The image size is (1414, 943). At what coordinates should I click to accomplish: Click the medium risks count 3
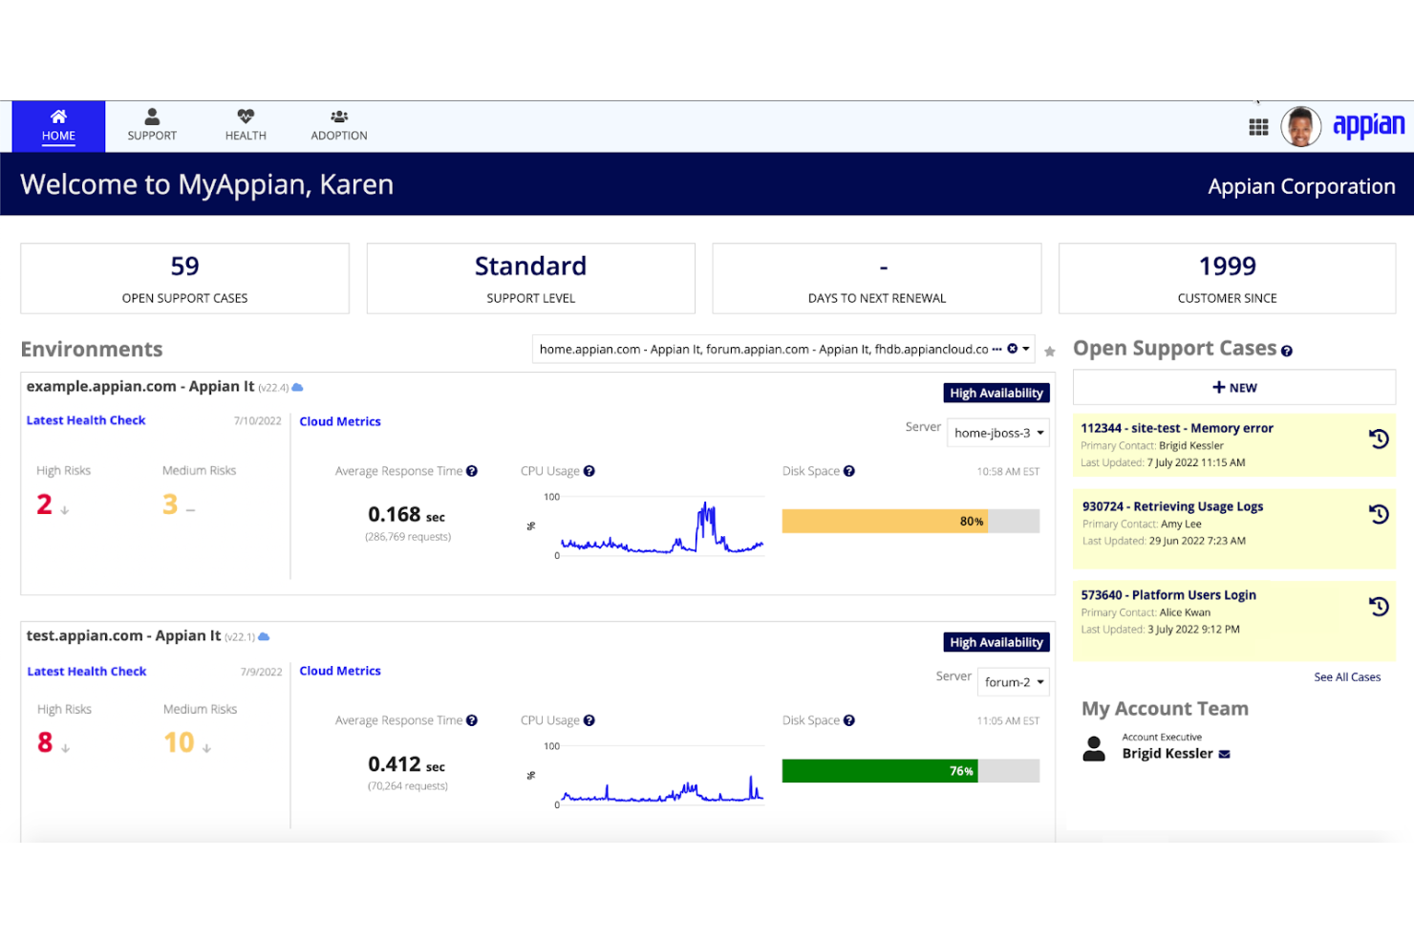(170, 504)
